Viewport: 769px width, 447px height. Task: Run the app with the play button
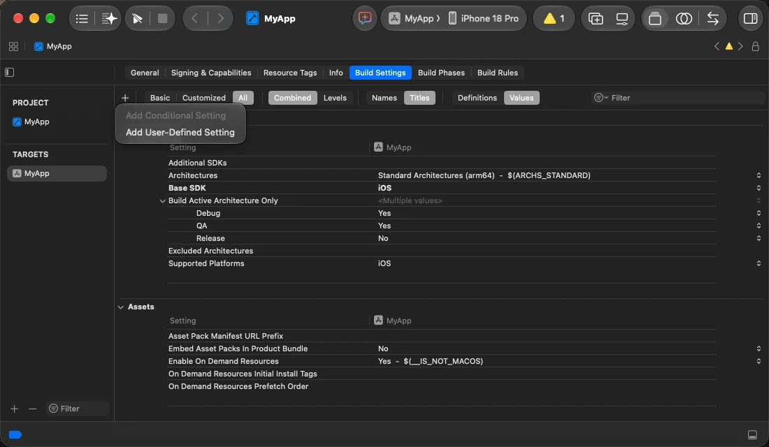137,19
